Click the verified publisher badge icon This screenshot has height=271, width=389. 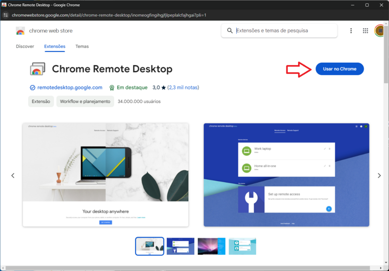click(33, 88)
